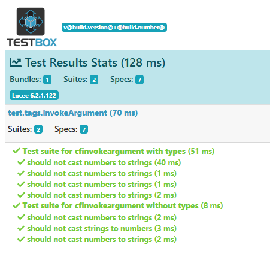
Task: Click the Lucee 6.2.1.122 engine badge
Action: point(34,95)
